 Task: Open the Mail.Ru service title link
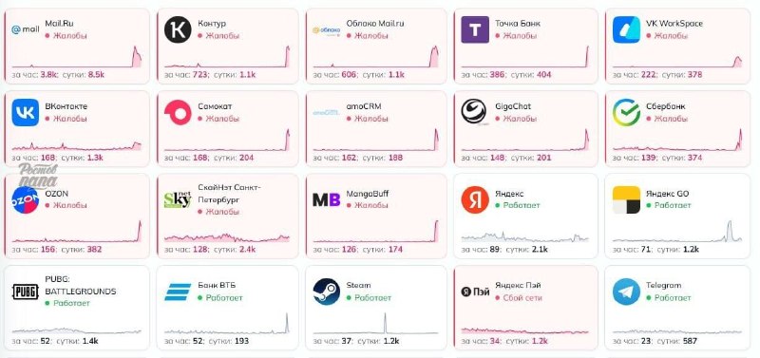59,23
